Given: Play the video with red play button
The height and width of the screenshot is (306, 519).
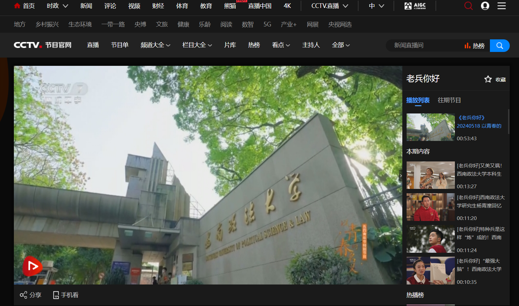Looking at the screenshot, I should 32,266.
